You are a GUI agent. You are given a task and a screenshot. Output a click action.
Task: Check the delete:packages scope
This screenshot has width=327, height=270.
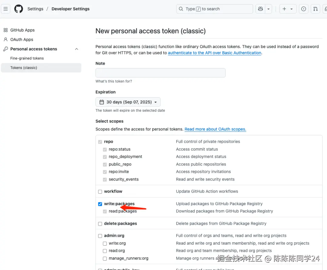[100, 224]
